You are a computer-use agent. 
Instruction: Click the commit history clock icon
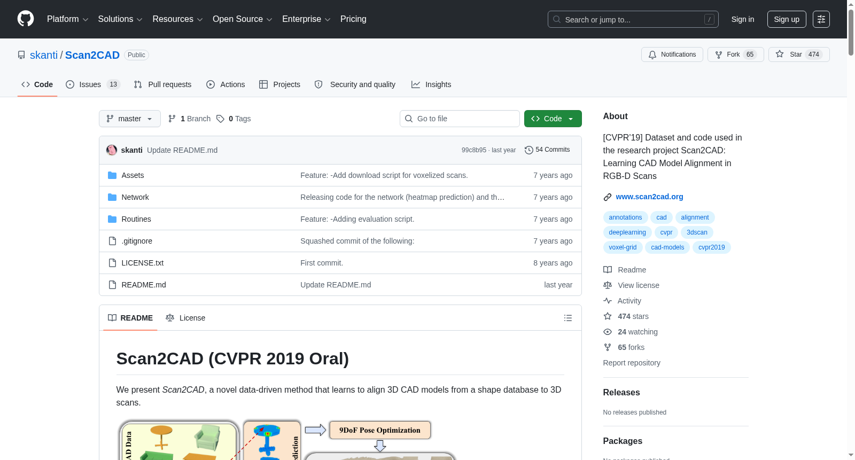coord(529,150)
